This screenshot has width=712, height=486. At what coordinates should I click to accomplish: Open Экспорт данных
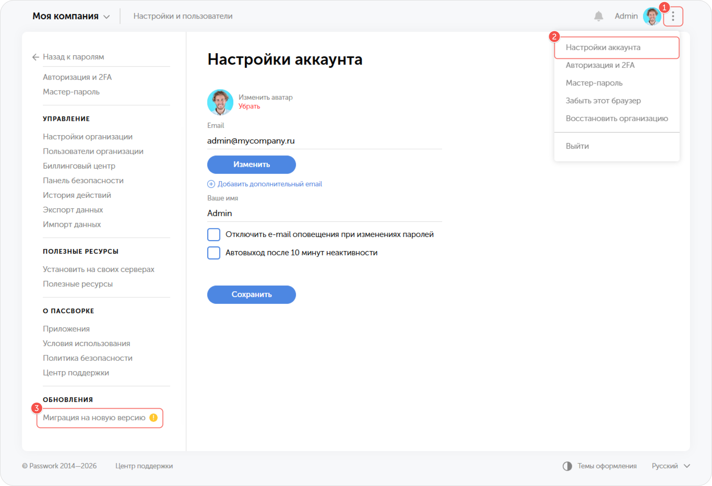(x=73, y=210)
